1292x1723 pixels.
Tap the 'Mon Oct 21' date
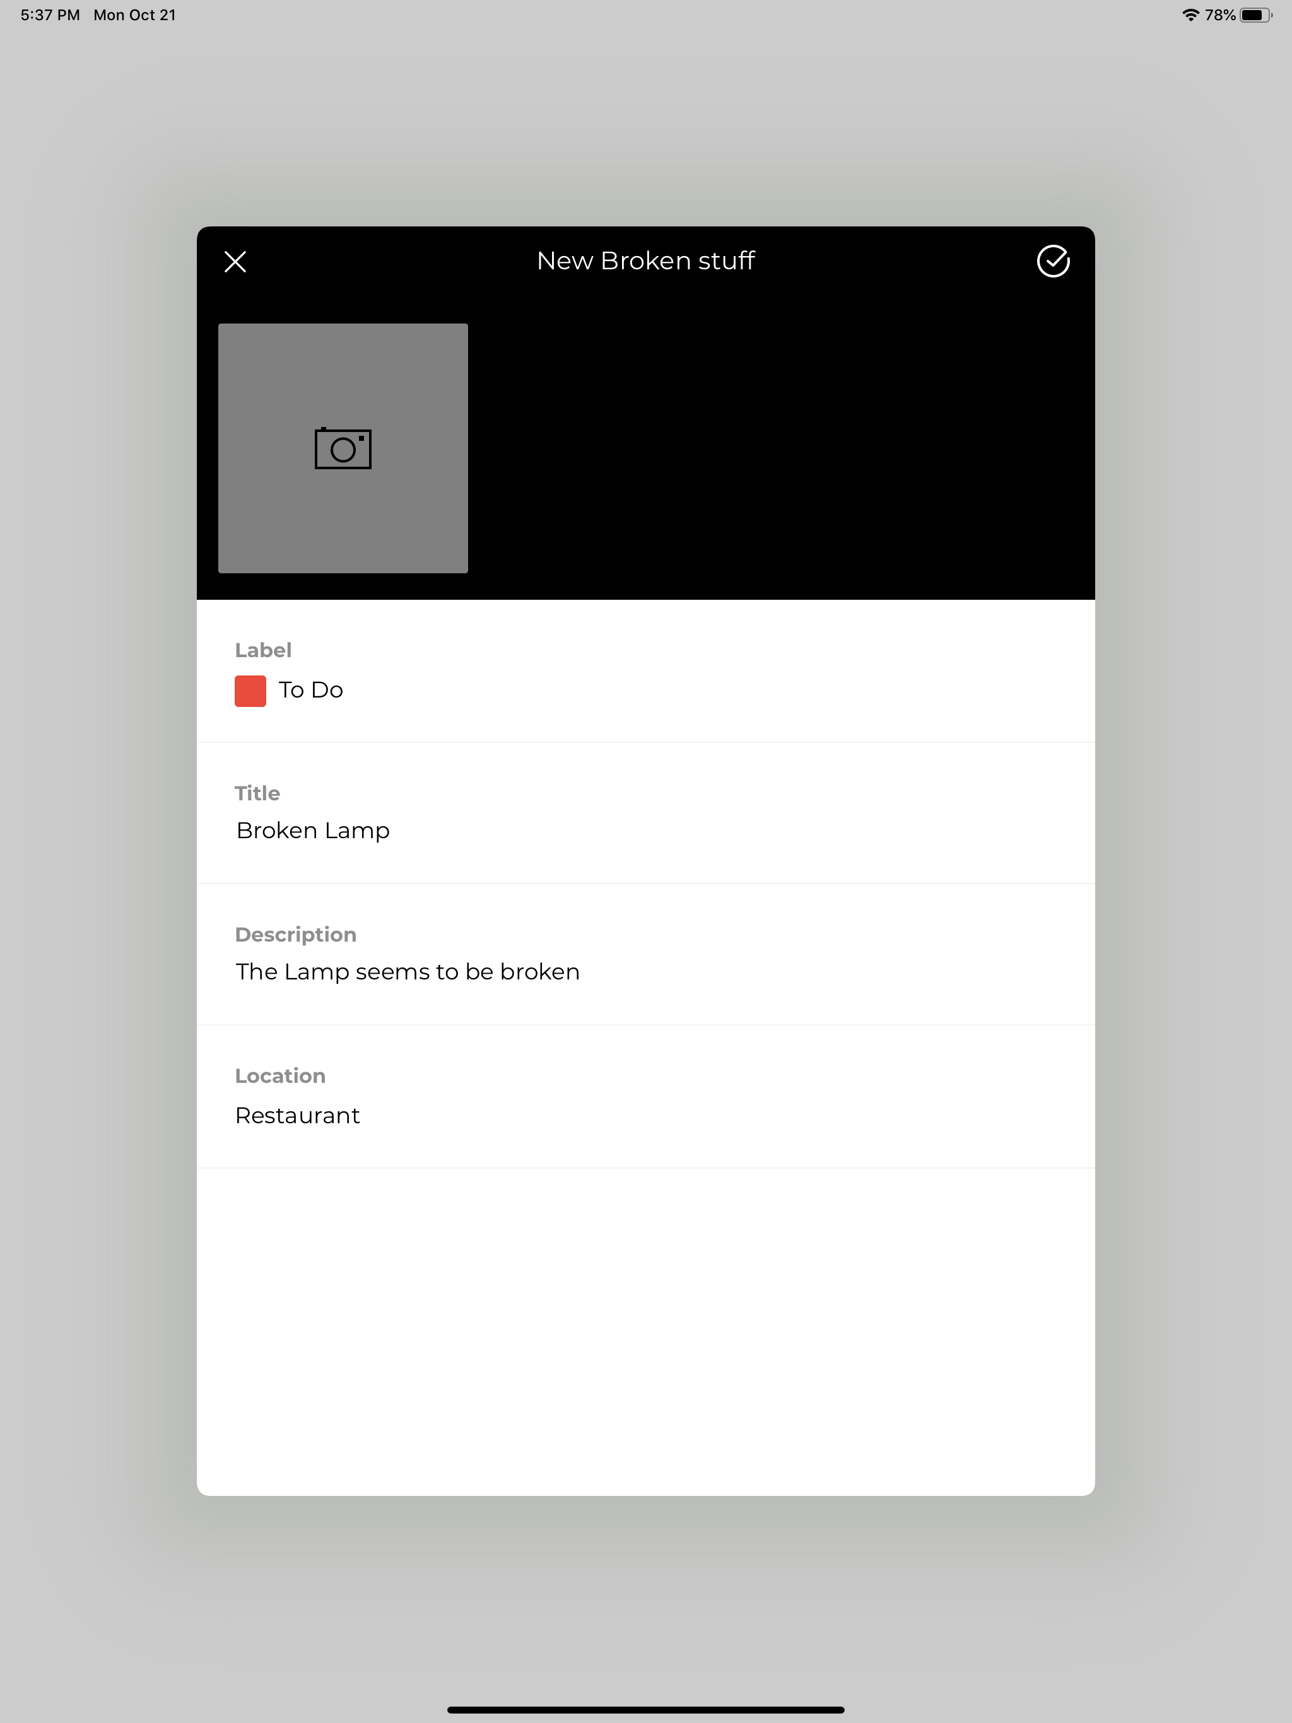pos(135,15)
